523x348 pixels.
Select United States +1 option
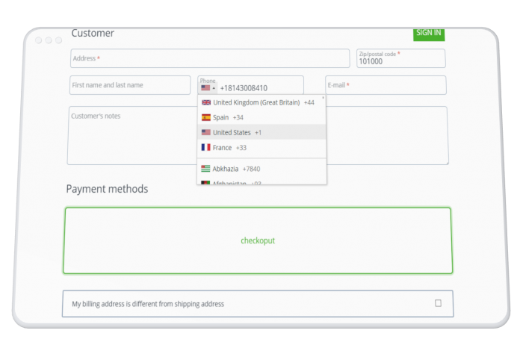pyautogui.click(x=261, y=132)
